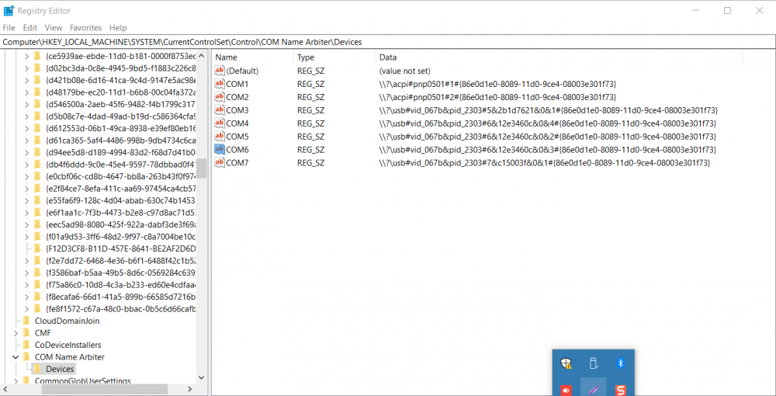Click the {ce5939ae-ebde folder icon

coord(37,56)
